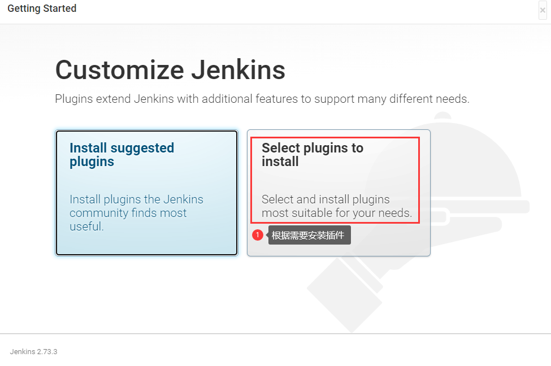551x366 pixels.
Task: Click the Jenkins 2.73.3 version text
Action: tap(33, 352)
